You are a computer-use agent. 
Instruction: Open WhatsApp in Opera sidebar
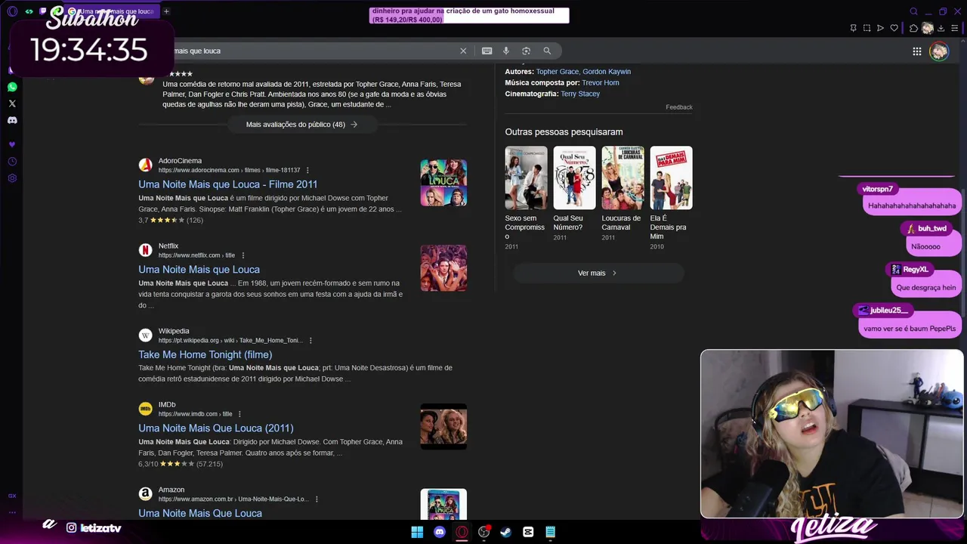(x=12, y=87)
